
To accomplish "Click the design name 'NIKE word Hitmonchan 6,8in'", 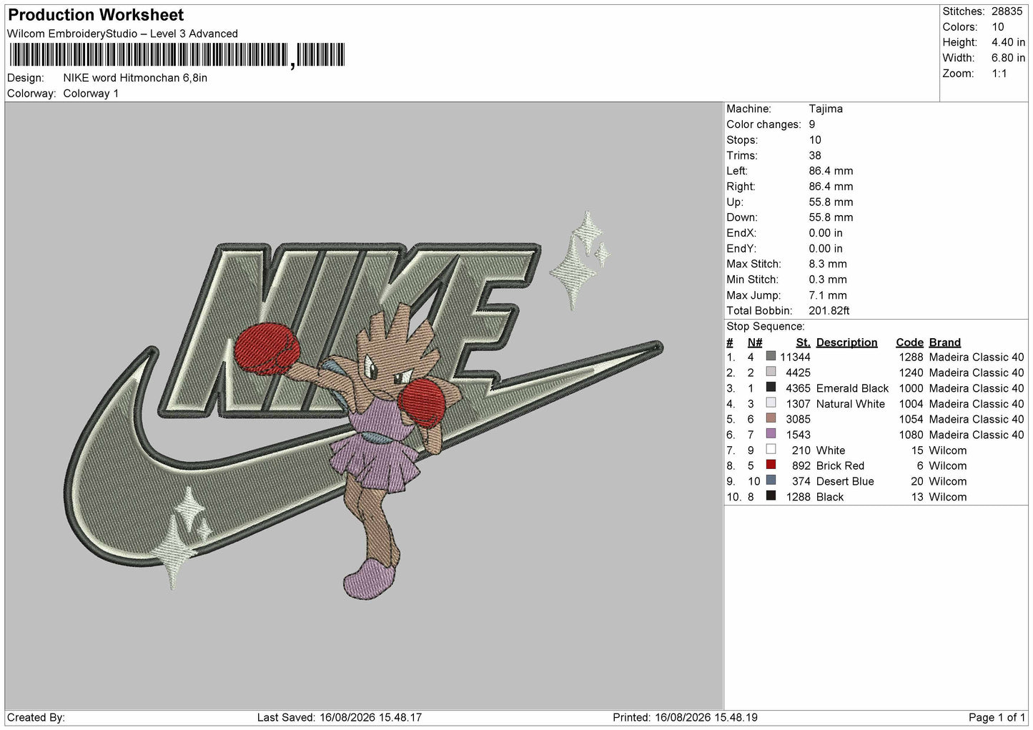I will point(135,78).
